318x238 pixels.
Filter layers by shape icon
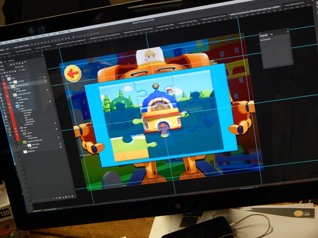pos(19,63)
